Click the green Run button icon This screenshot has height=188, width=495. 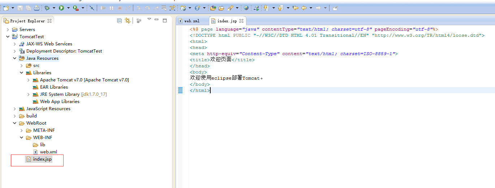tap(61, 8)
